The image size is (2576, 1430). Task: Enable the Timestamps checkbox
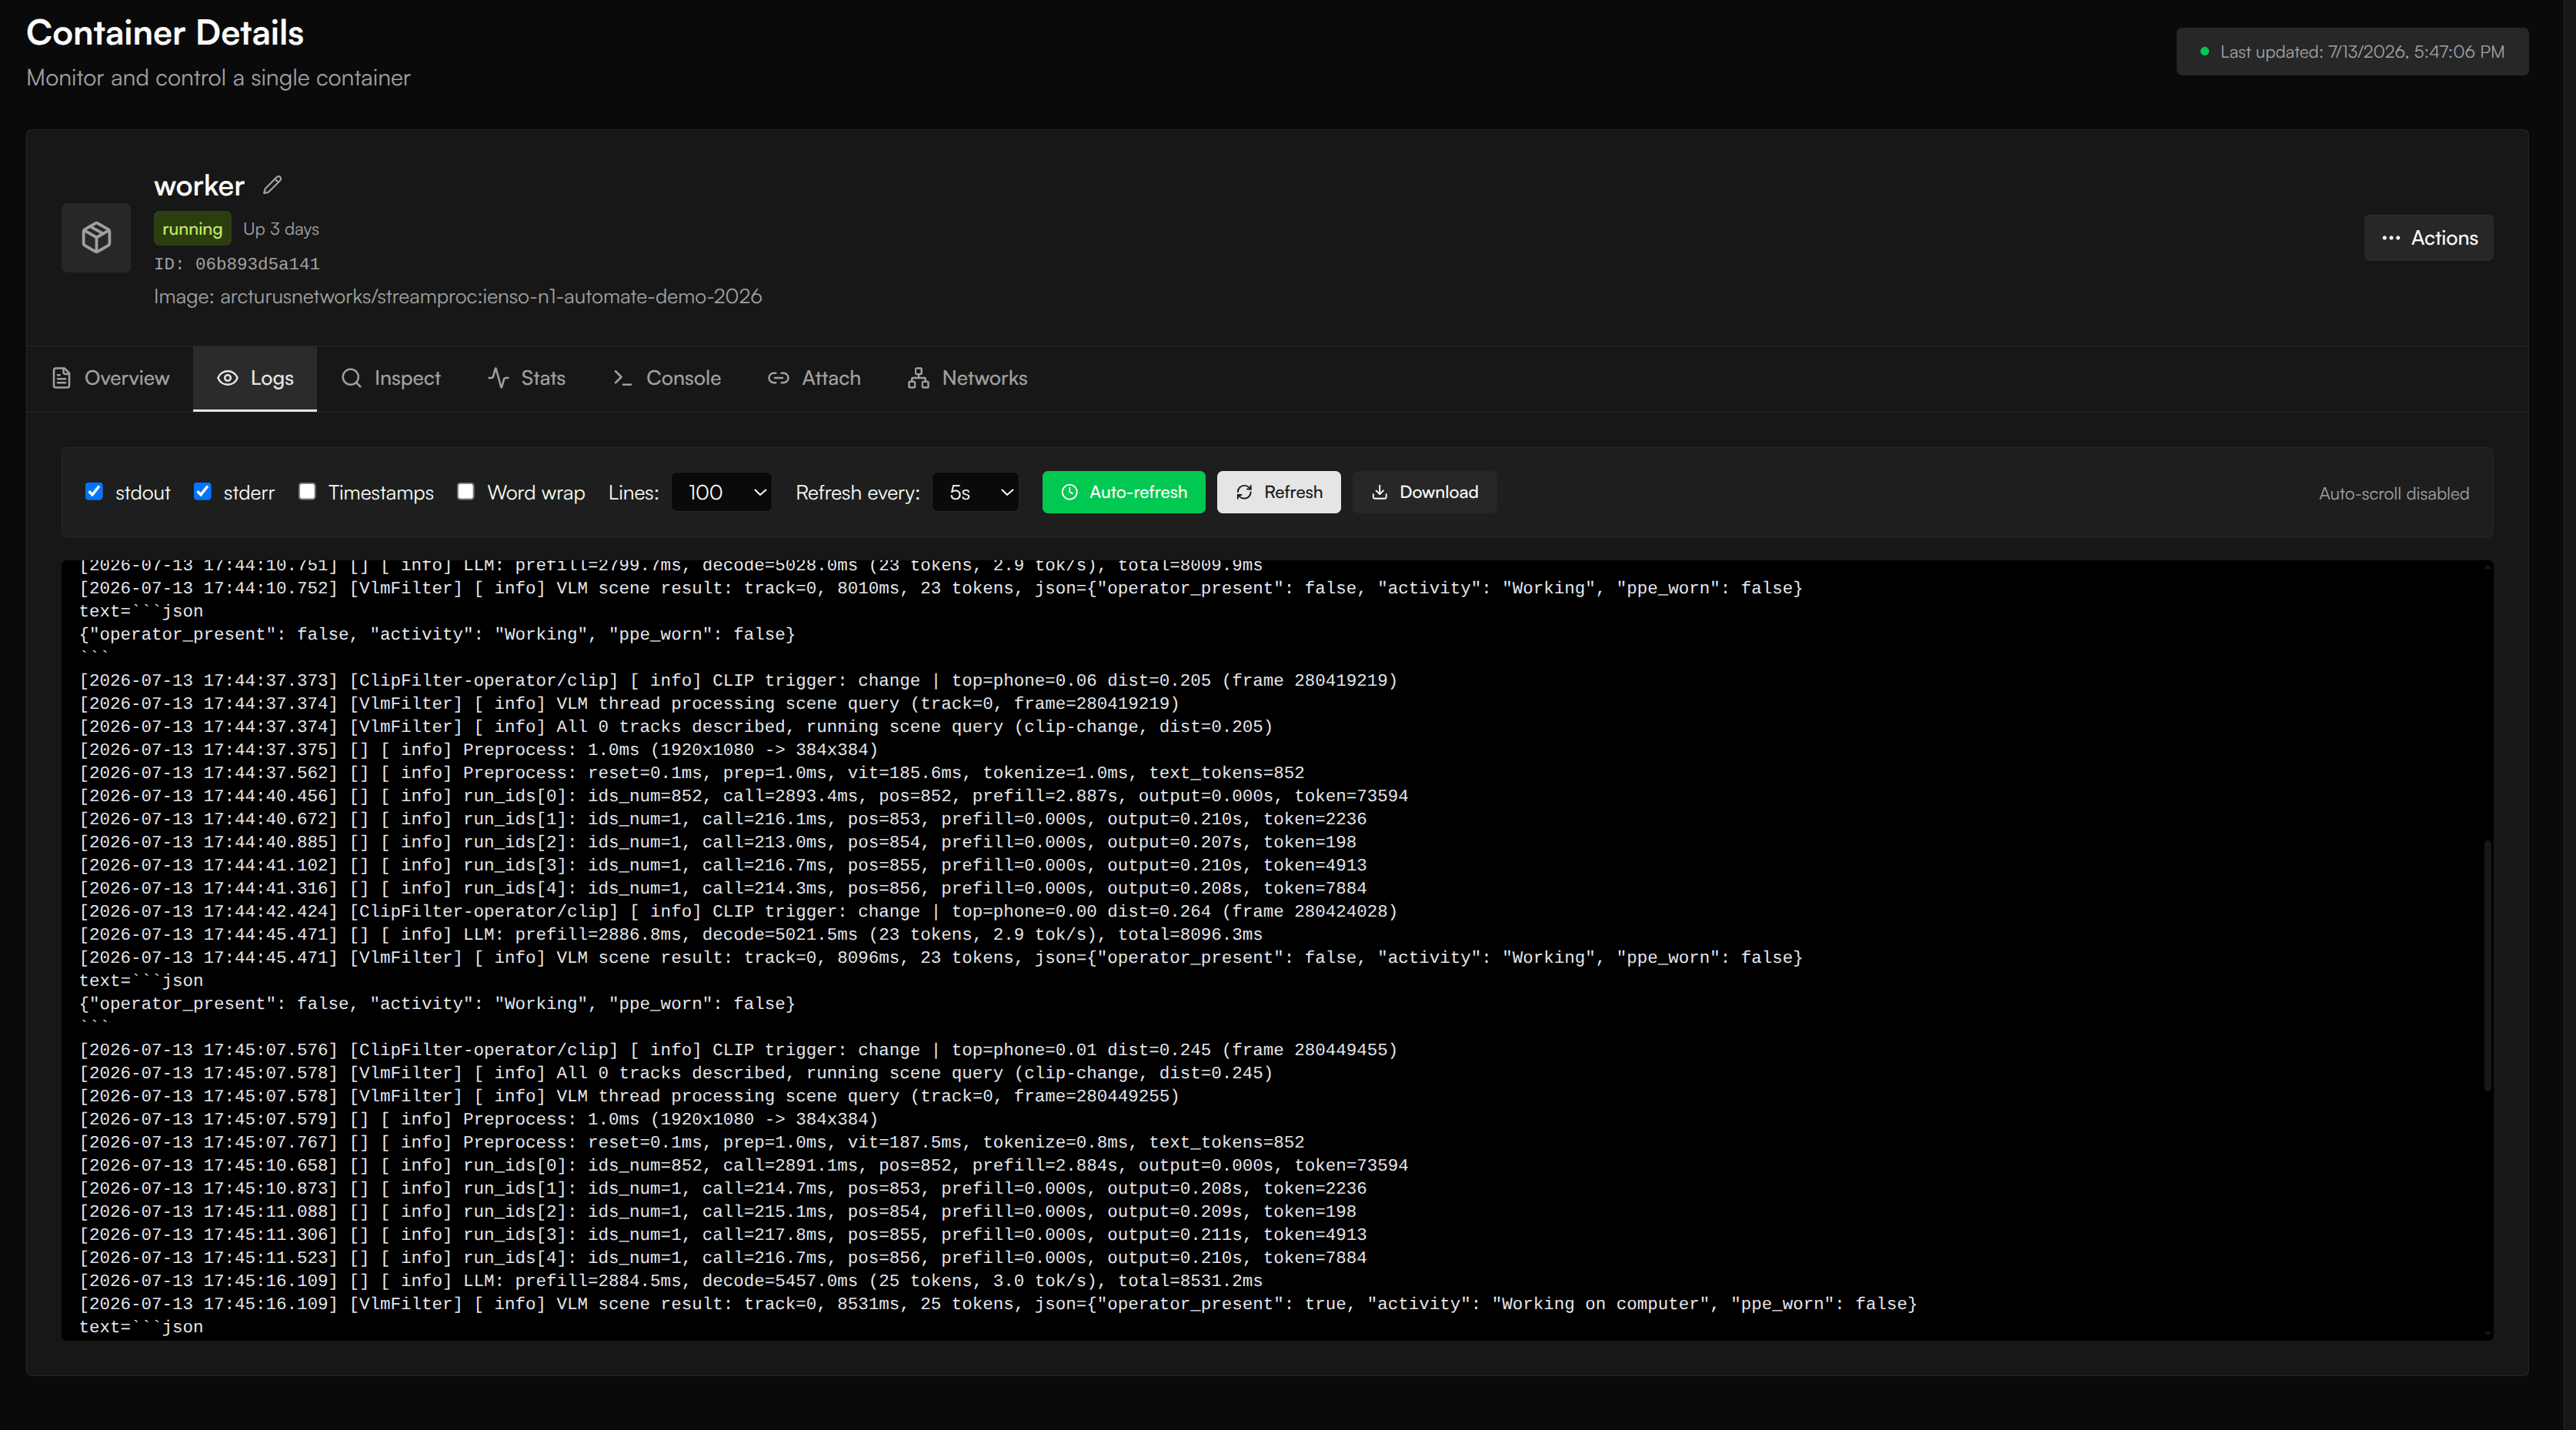pos(307,491)
